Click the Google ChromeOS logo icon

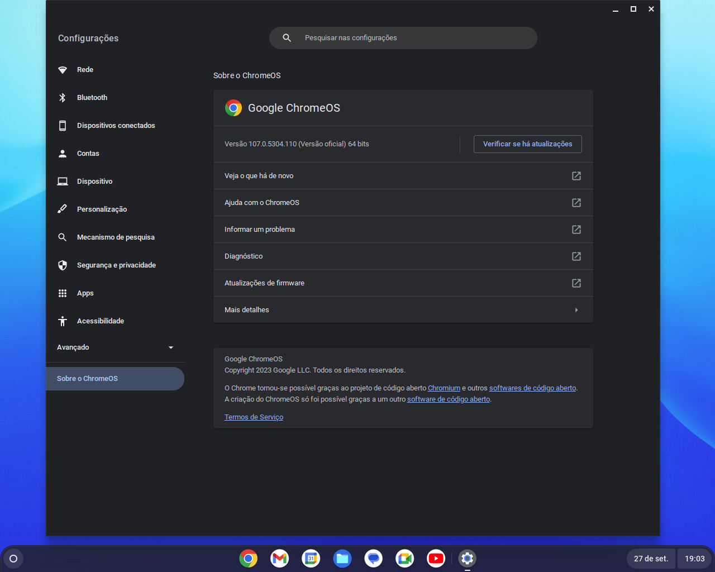[233, 108]
